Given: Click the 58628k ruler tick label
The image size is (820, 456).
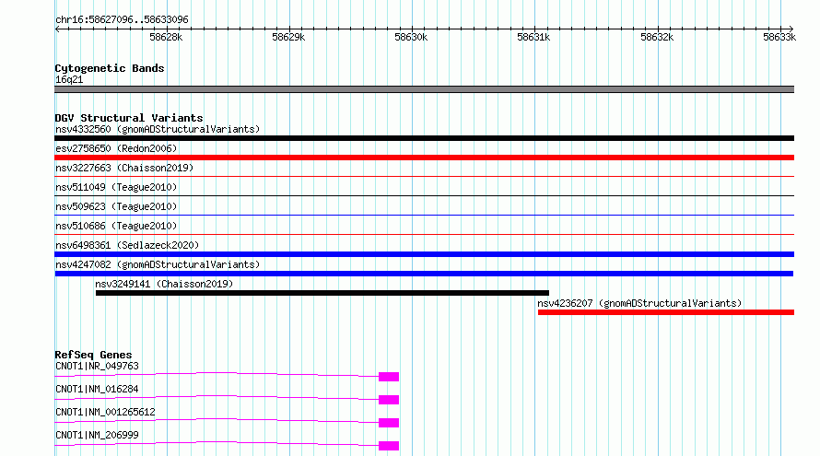Looking at the screenshot, I should pyautogui.click(x=166, y=37).
